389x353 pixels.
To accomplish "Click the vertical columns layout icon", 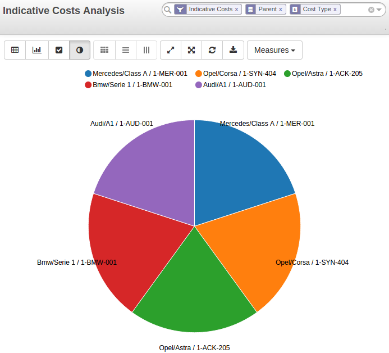I will (147, 50).
